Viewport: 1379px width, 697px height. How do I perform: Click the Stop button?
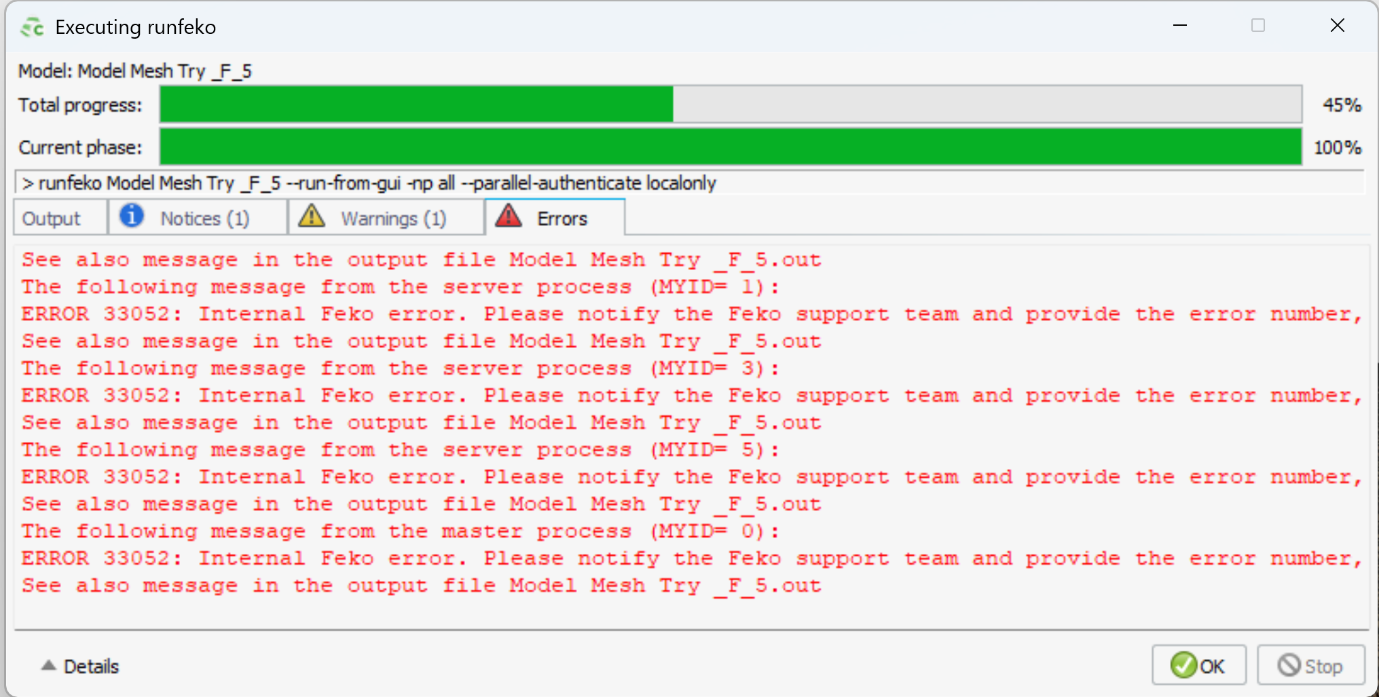[1311, 665]
